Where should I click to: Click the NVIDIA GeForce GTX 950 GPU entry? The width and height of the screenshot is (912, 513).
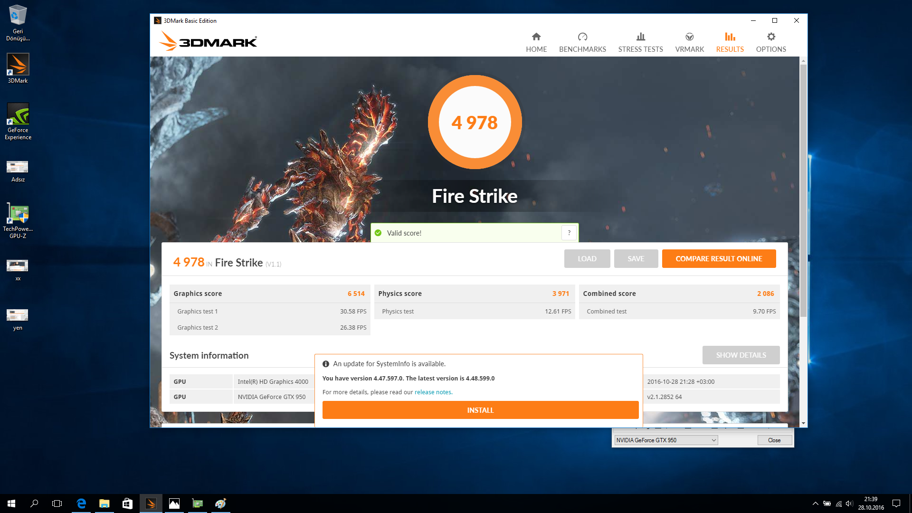272,397
